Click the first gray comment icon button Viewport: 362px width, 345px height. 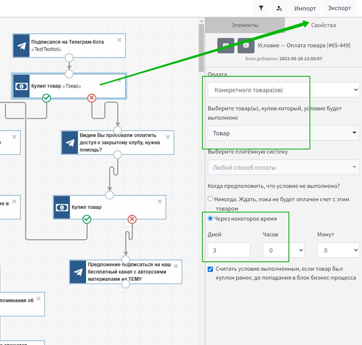coord(226,46)
